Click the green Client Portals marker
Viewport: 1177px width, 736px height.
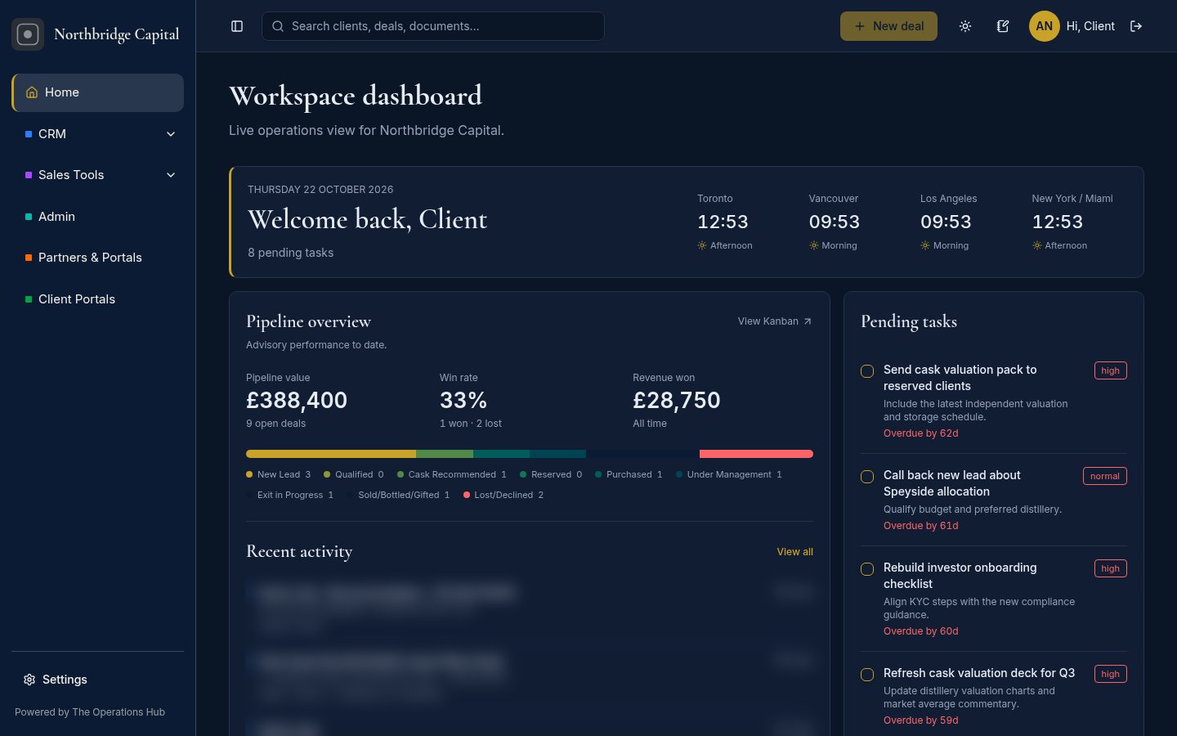[x=29, y=299]
